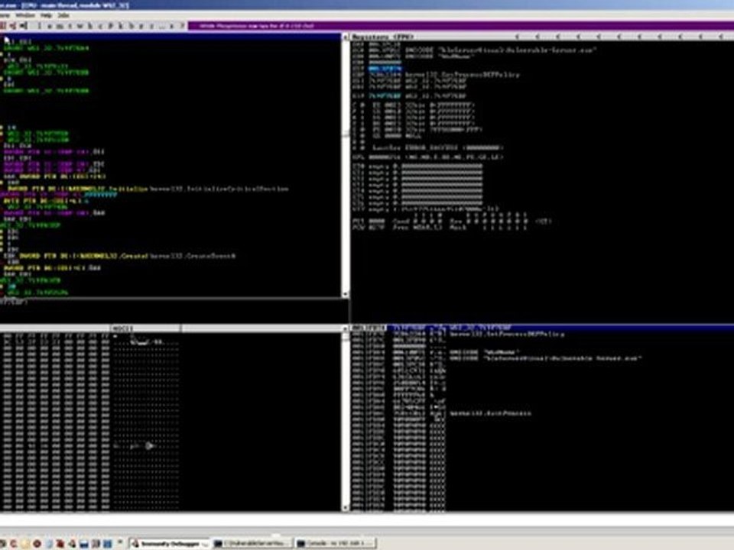Open Hardware breakpoints via 'z' toolbar button
The height and width of the screenshot is (550, 734).
pos(141,26)
